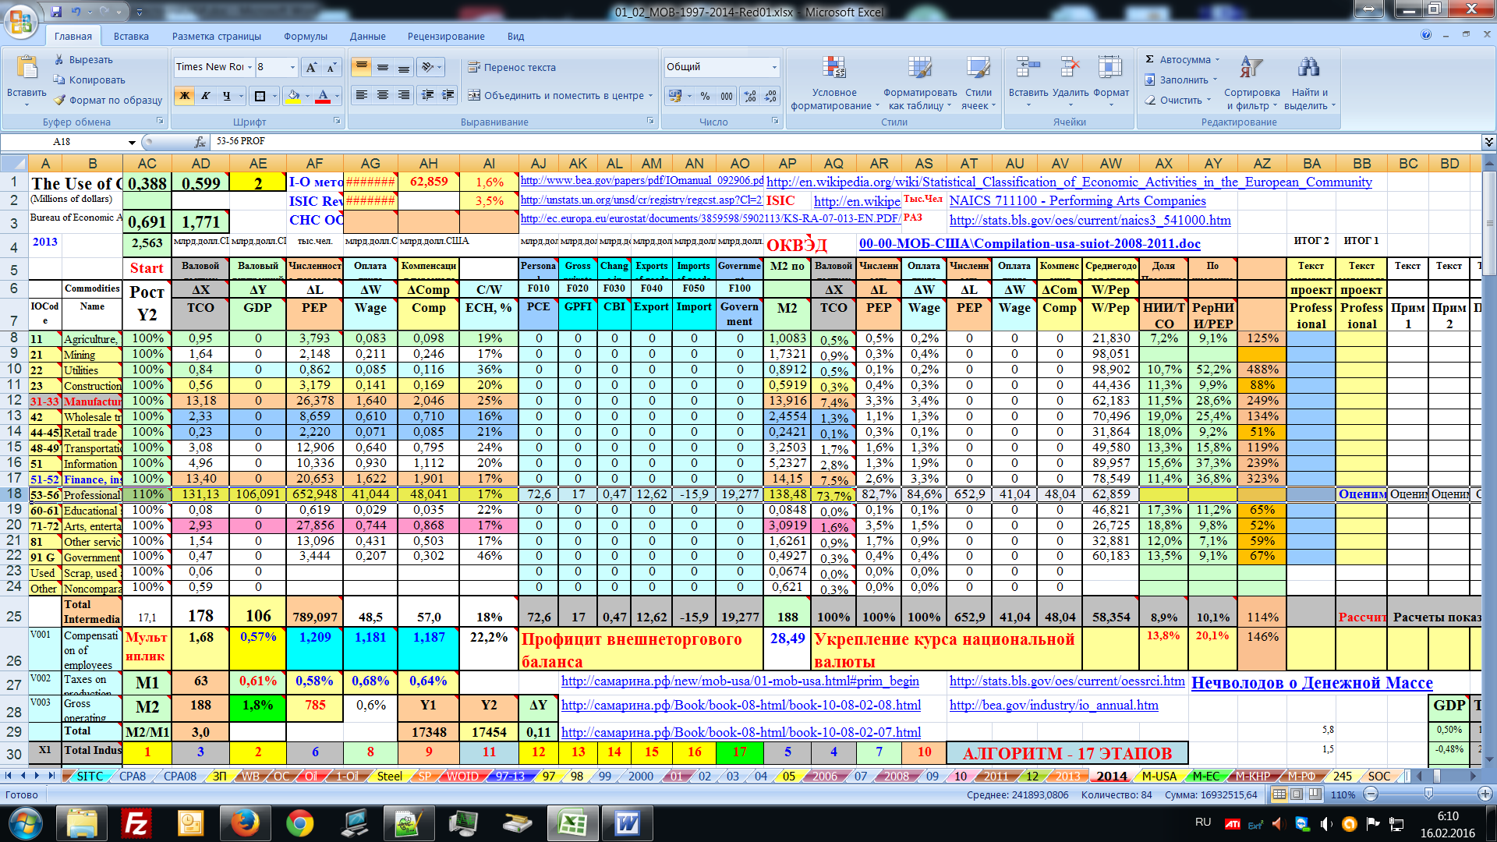Click the percent style icon

[x=705, y=96]
